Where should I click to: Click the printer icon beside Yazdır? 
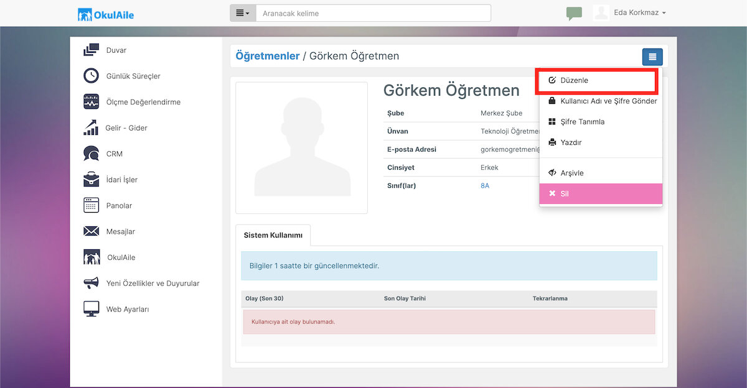click(552, 142)
